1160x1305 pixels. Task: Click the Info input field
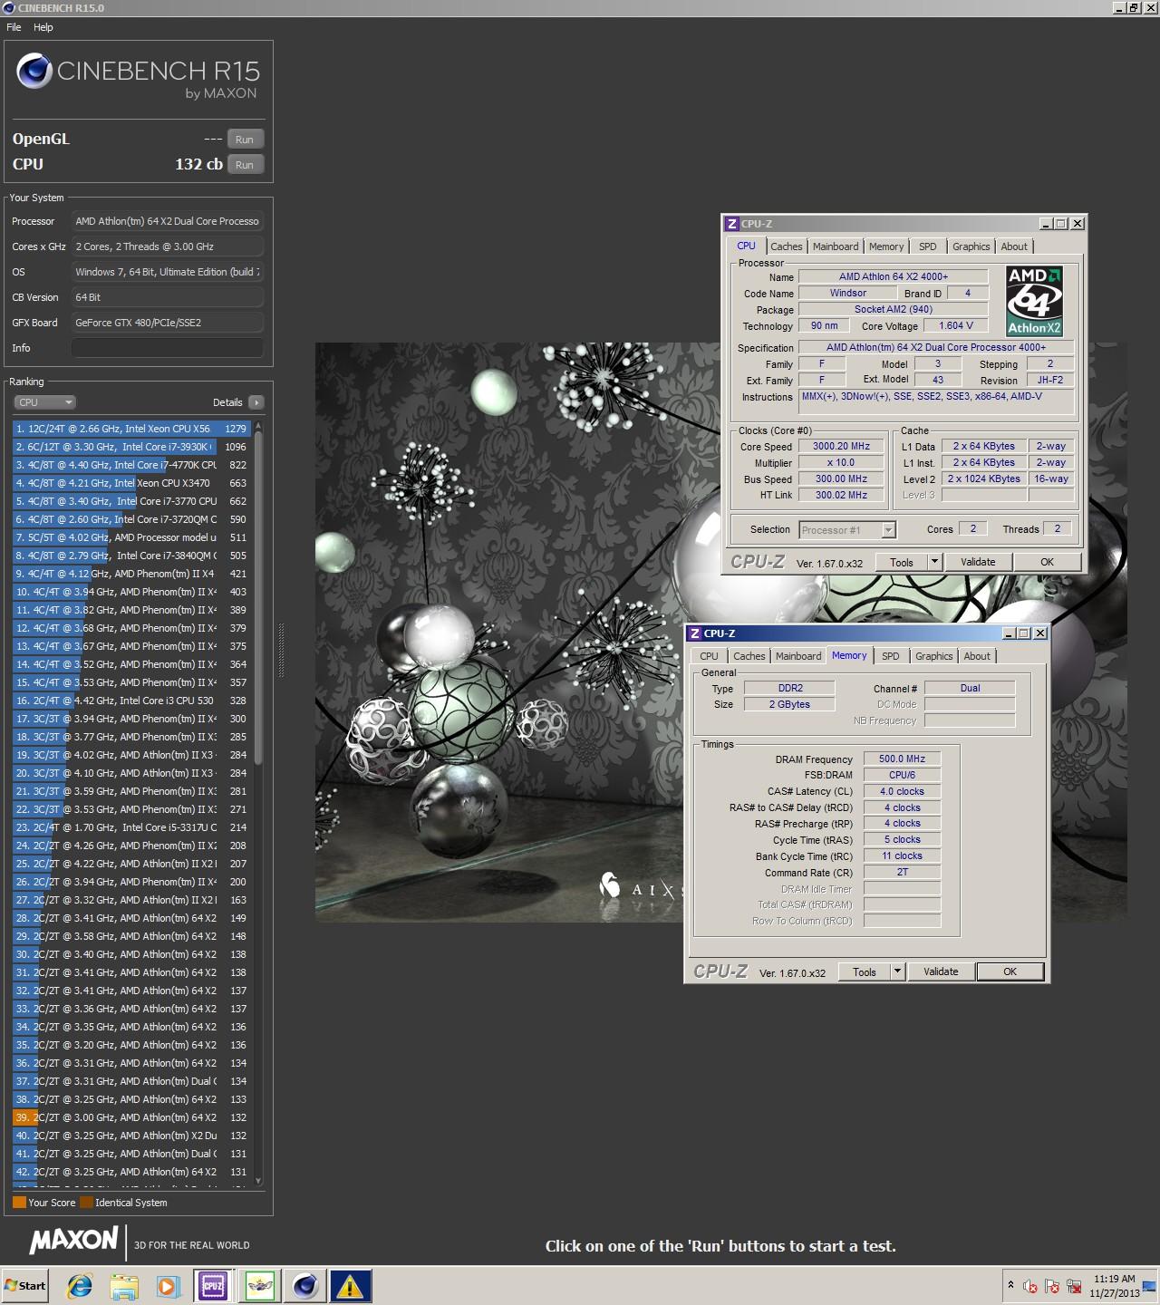[168, 348]
